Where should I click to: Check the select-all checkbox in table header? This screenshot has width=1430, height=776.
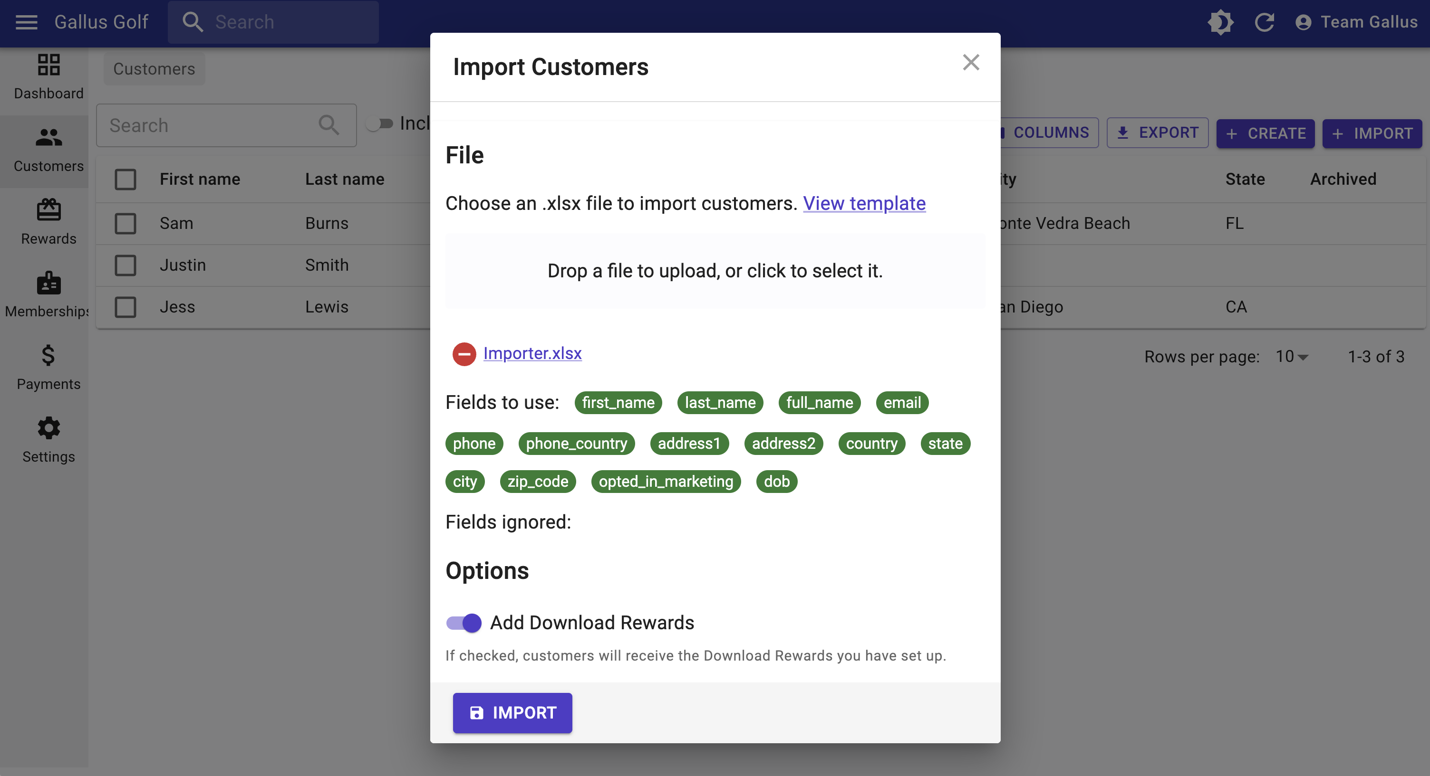click(x=126, y=179)
